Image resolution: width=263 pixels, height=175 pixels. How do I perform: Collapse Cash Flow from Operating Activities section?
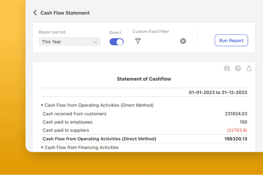[x=42, y=105]
